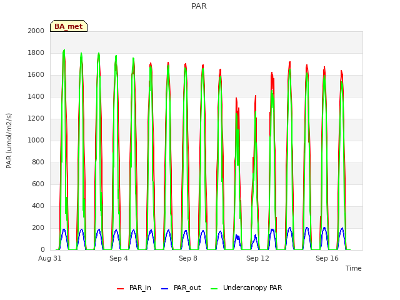Image resolution: width=400 pixels, height=300 pixels.
Task: Click the Sep 12 x-axis label
Action: pyautogui.click(x=257, y=258)
